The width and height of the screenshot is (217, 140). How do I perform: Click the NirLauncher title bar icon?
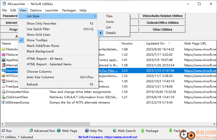[x=4, y=4]
